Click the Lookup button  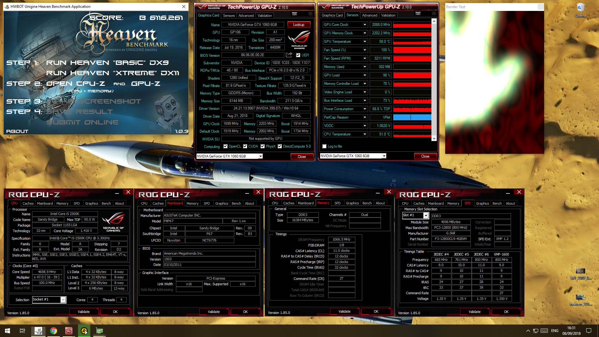coord(299,25)
